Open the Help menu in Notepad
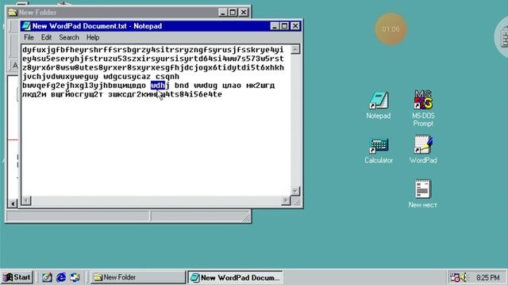The height and width of the screenshot is (285, 508). point(93,37)
